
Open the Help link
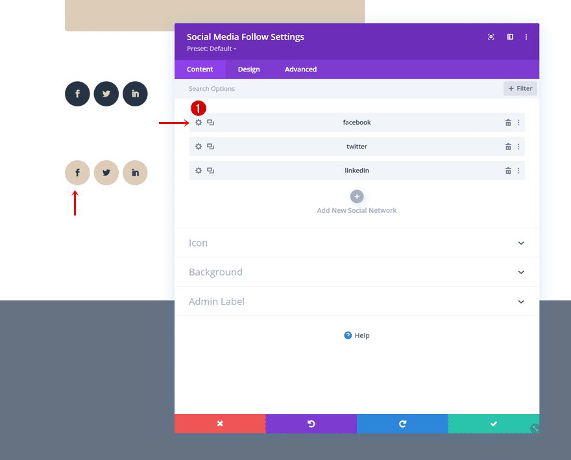[x=357, y=335]
